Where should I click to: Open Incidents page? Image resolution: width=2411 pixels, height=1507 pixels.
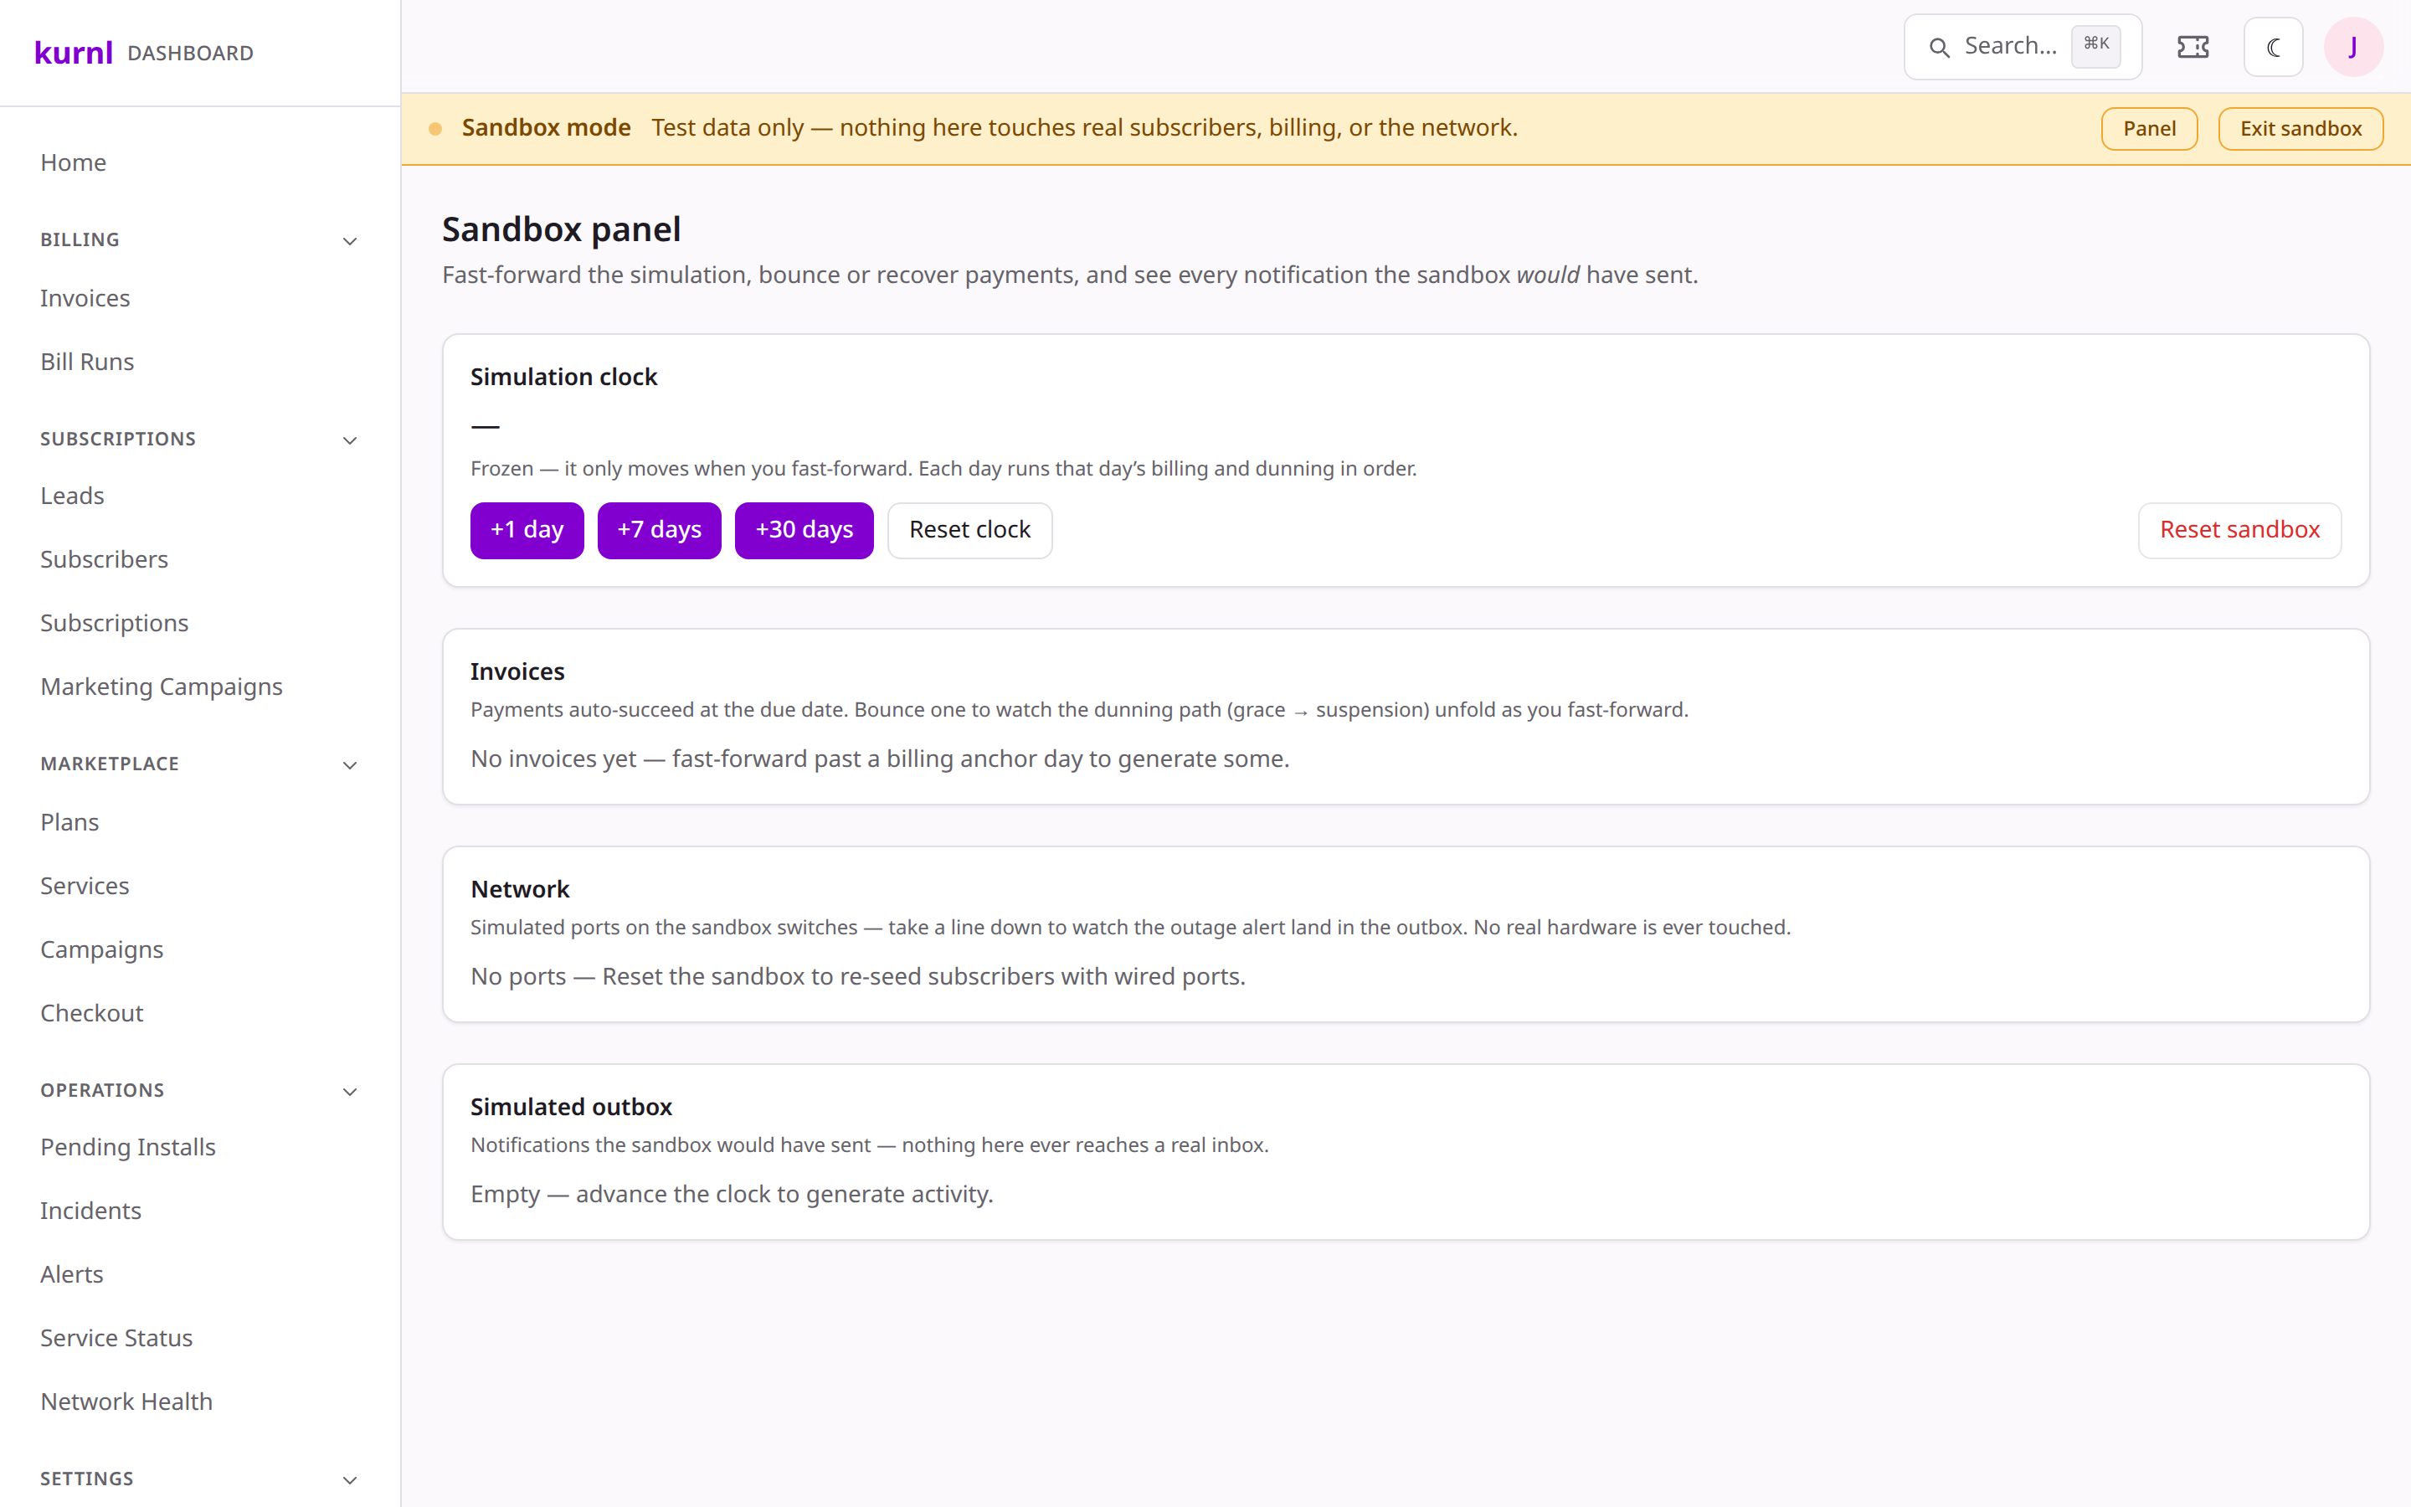pyautogui.click(x=90, y=1211)
